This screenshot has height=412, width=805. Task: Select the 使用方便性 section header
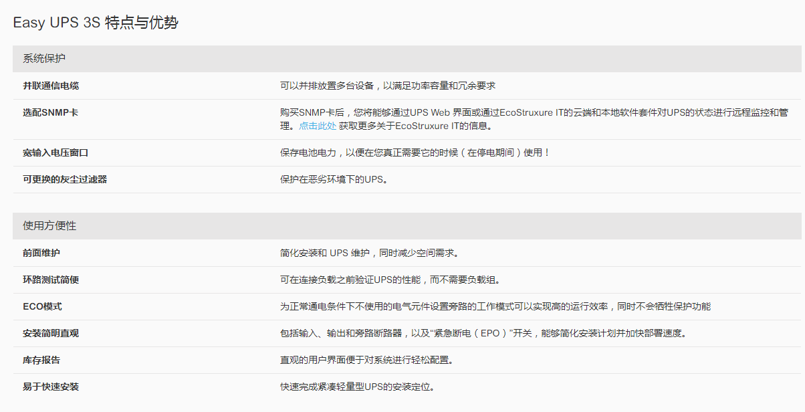pos(49,226)
